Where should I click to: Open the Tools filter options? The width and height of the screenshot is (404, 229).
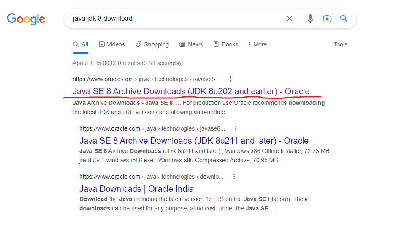tap(340, 44)
